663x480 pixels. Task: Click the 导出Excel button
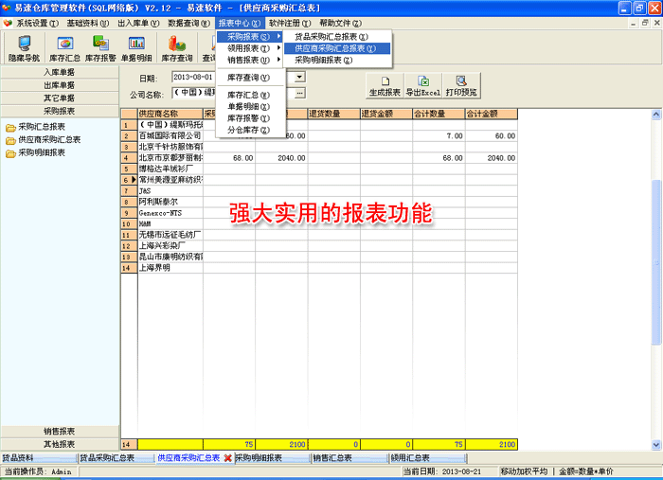422,86
